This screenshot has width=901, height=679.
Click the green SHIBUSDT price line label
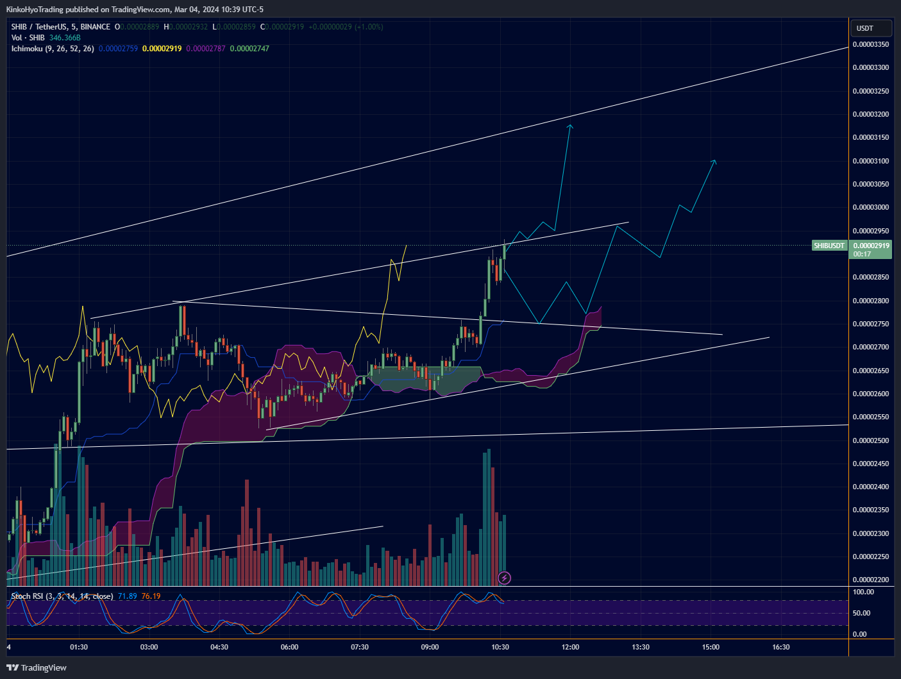829,246
